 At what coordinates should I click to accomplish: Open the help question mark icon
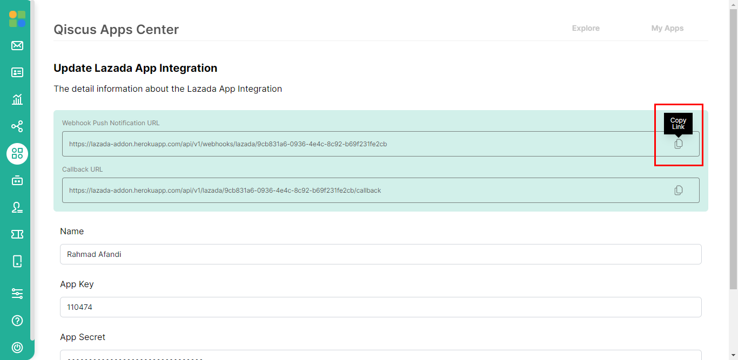(x=17, y=321)
